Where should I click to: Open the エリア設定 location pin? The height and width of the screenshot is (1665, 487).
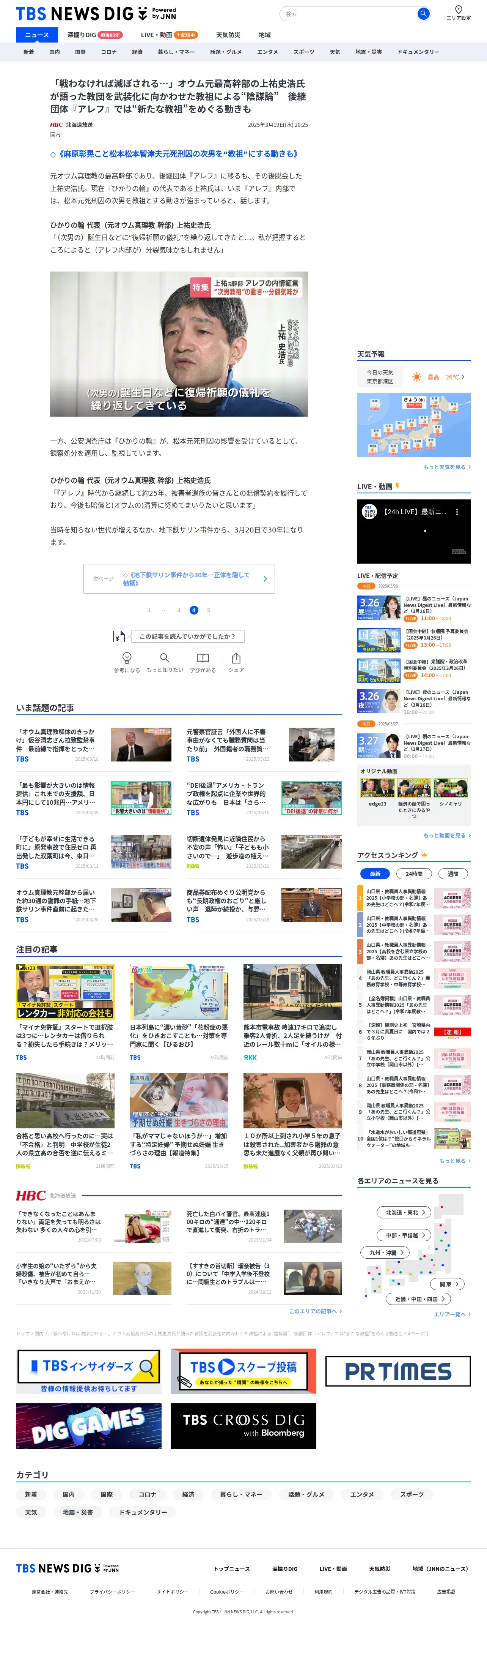(x=459, y=12)
